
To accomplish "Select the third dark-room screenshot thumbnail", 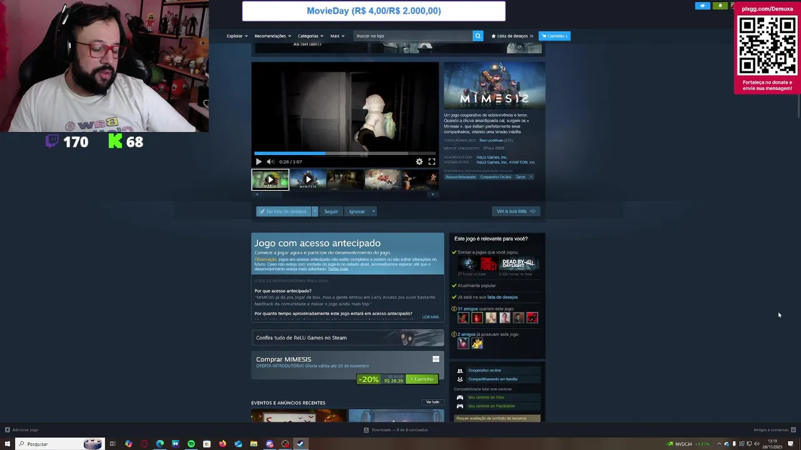I will 345,179.
